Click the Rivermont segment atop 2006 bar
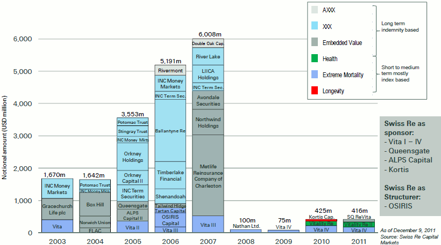This screenshot has height=245, width=441. point(170,70)
